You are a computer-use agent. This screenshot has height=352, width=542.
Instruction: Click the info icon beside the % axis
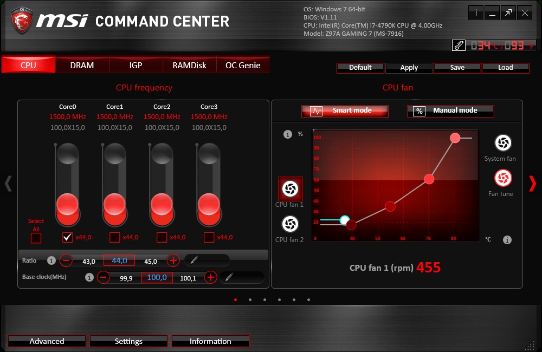pos(288,134)
